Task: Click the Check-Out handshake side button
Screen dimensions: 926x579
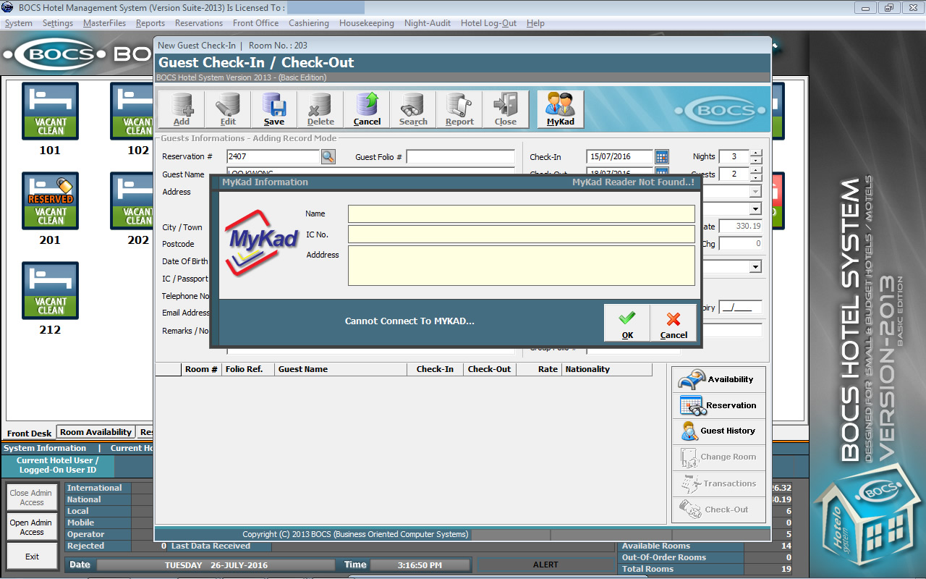Action: click(x=719, y=510)
